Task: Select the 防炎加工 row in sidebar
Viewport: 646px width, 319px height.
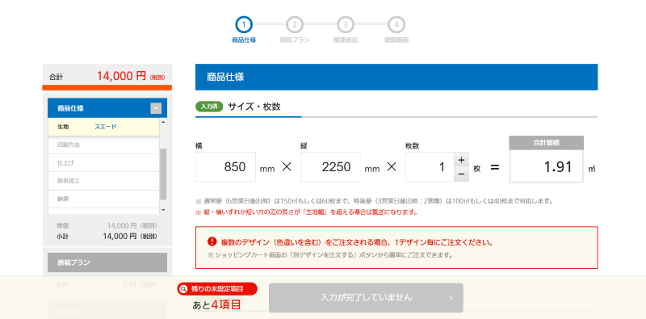Action: click(103, 181)
